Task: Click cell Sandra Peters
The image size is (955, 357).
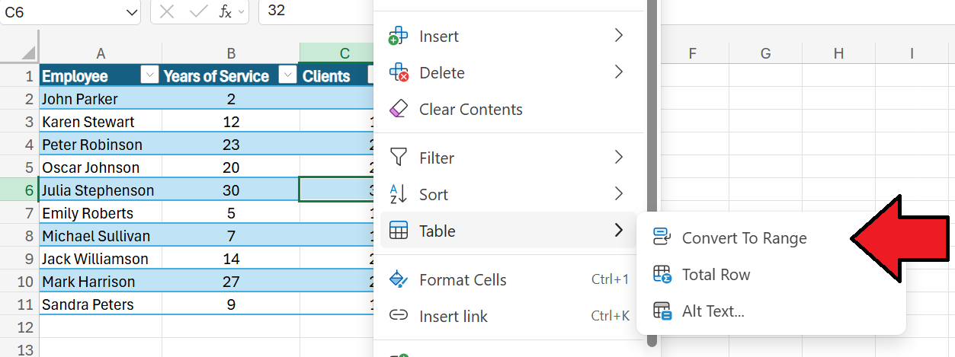Action: tap(101, 304)
